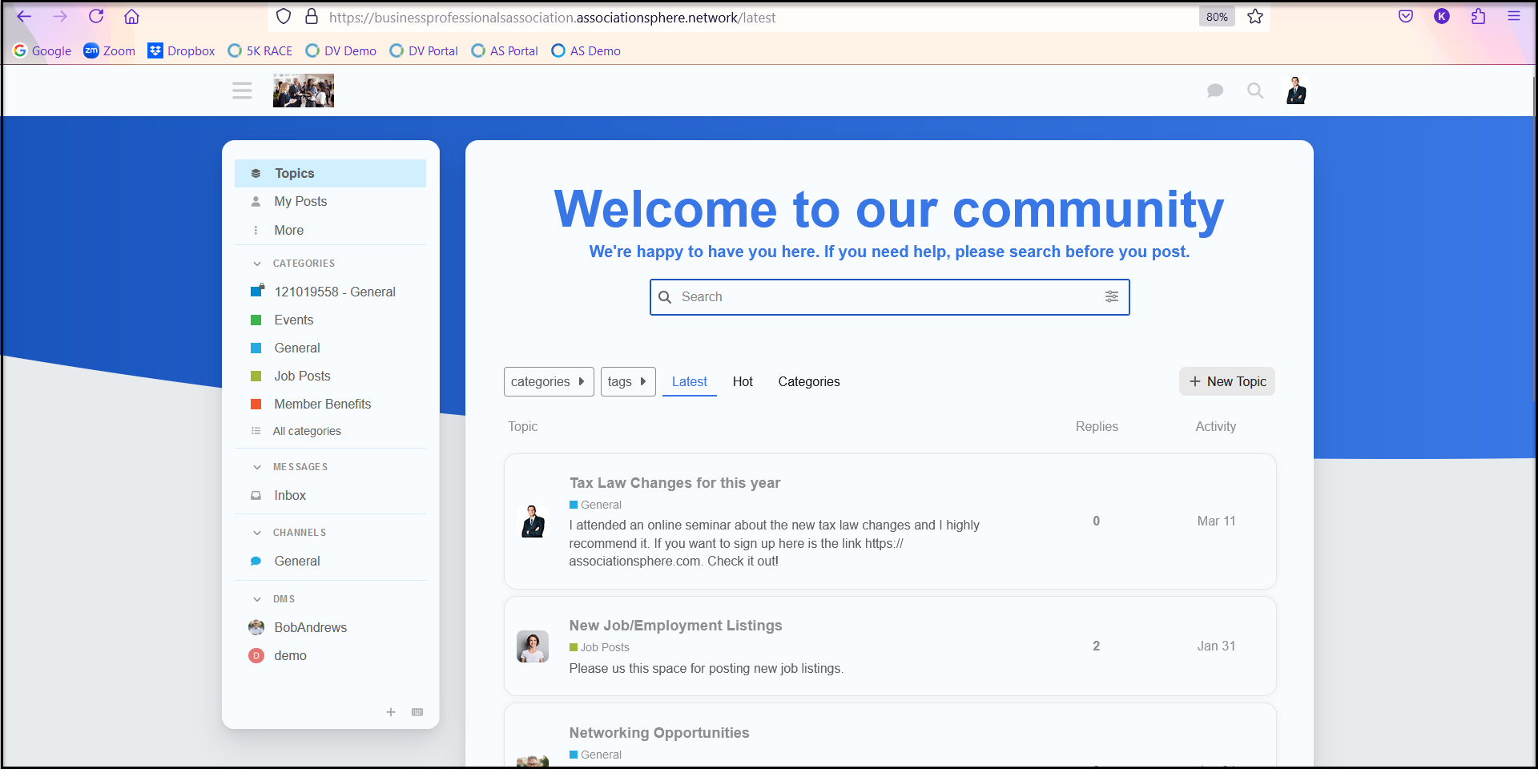
Task: Open the Member Benefits category
Action: 330,404
